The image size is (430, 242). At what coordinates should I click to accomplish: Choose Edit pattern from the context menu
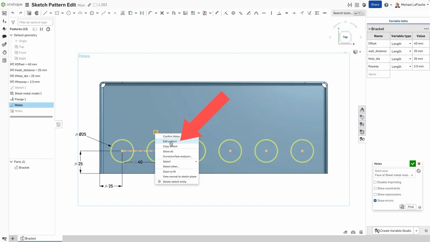pyautogui.click(x=170, y=142)
